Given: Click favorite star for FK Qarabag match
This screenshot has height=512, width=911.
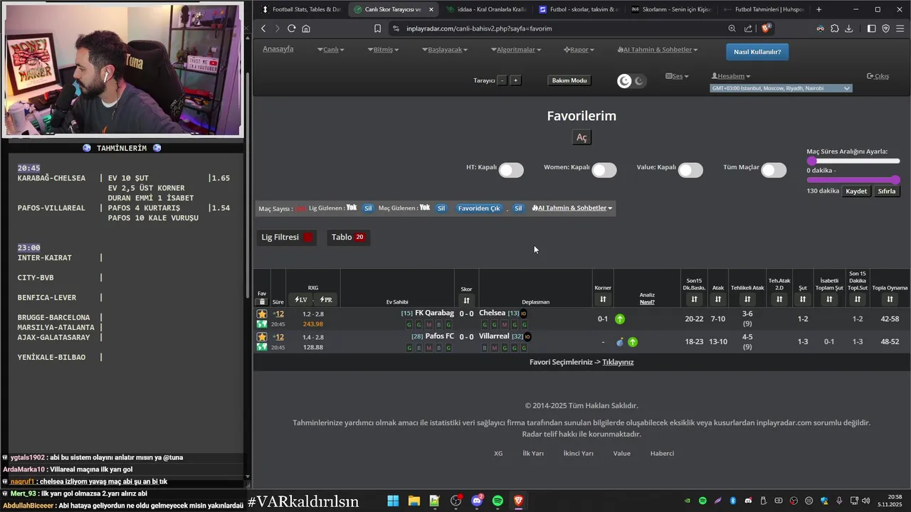Looking at the screenshot, I should (x=262, y=314).
